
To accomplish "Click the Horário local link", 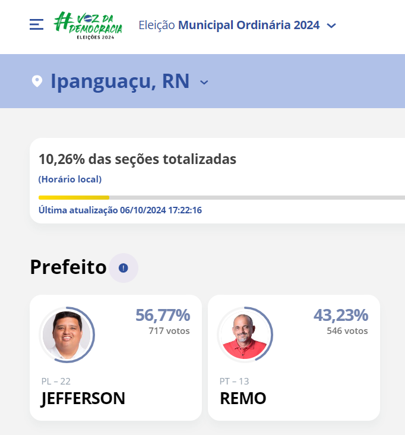I will (70, 179).
